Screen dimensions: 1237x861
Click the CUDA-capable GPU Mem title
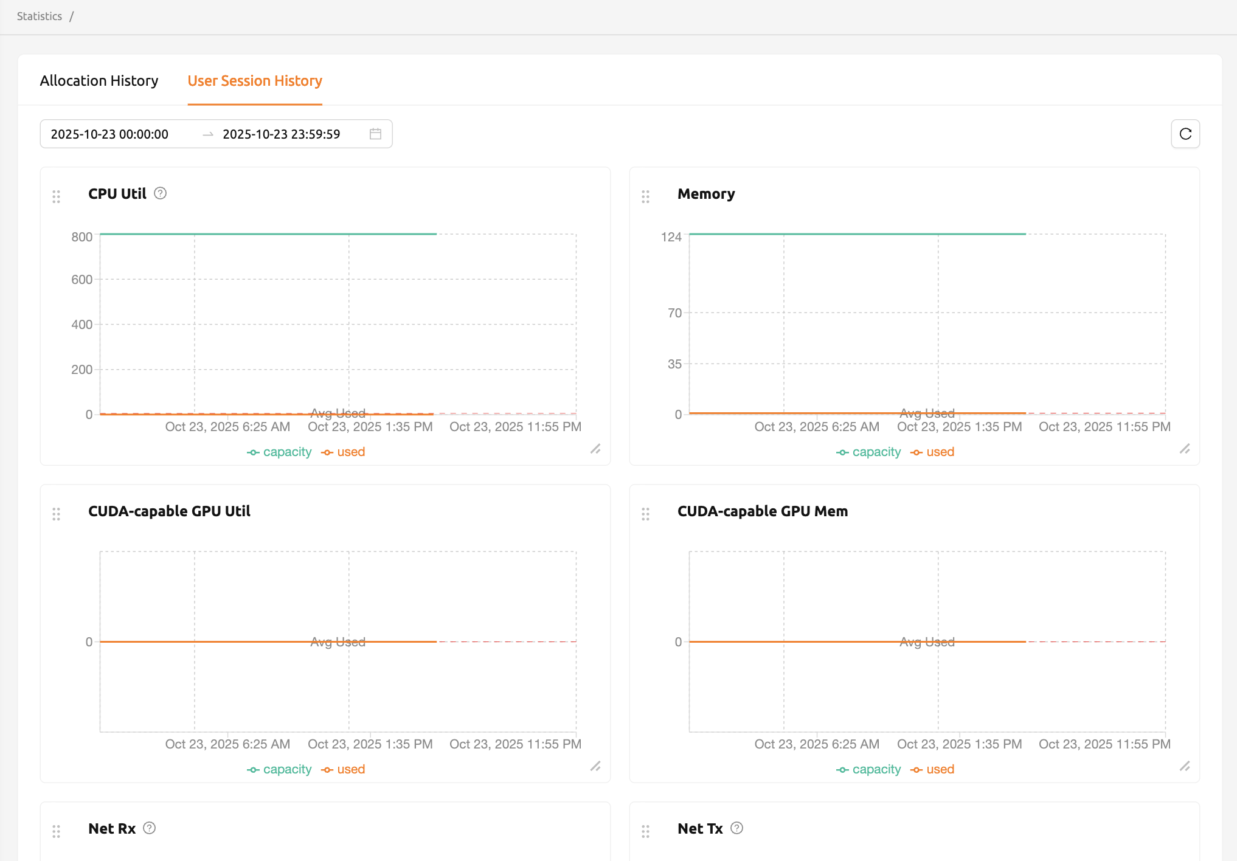click(763, 511)
